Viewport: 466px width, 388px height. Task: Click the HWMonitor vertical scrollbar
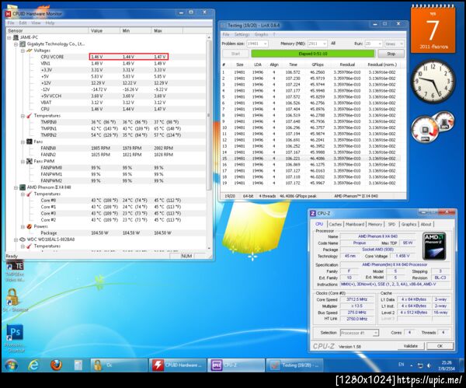click(209, 142)
